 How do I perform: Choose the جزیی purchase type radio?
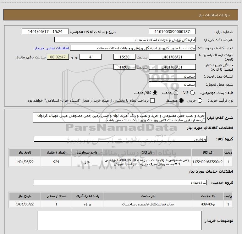tap(200, 101)
